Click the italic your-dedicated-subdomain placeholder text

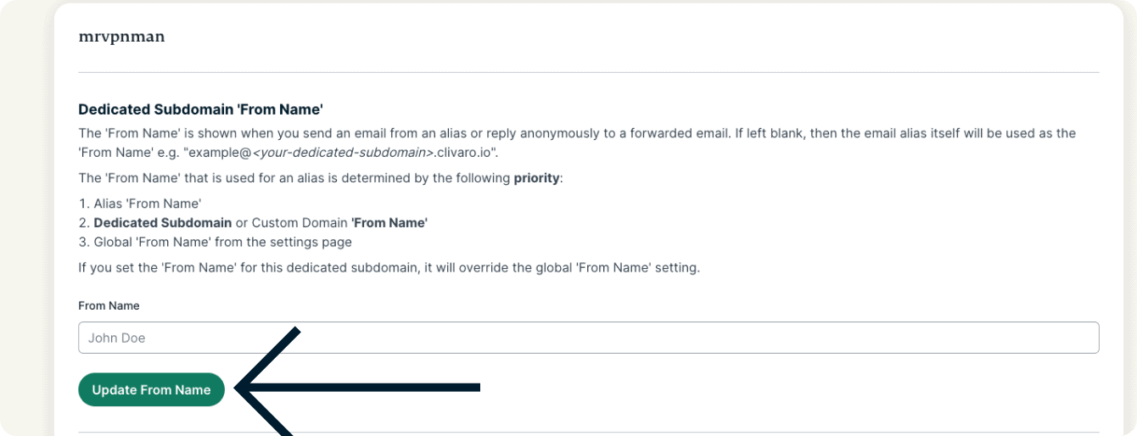pos(336,154)
